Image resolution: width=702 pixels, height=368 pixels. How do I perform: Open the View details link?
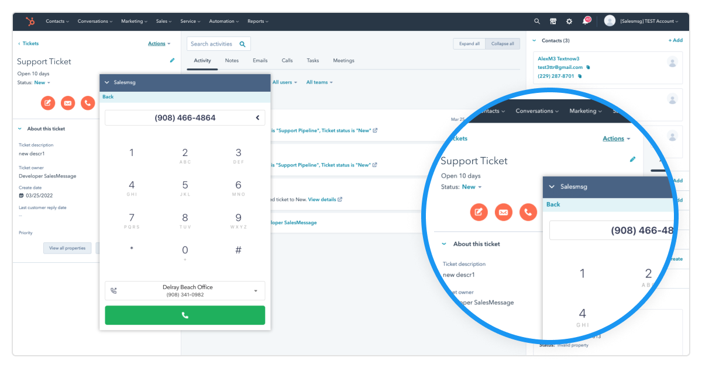point(322,199)
